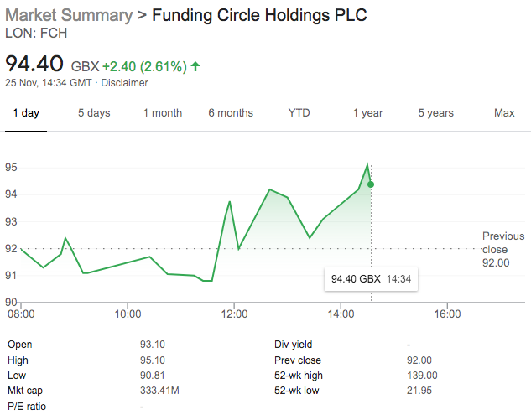This screenshot has width=531, height=420.
Task: Switch to the 1 year tab
Action: (367, 112)
